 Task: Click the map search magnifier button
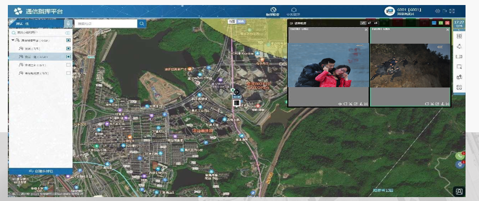pyautogui.click(x=142, y=23)
